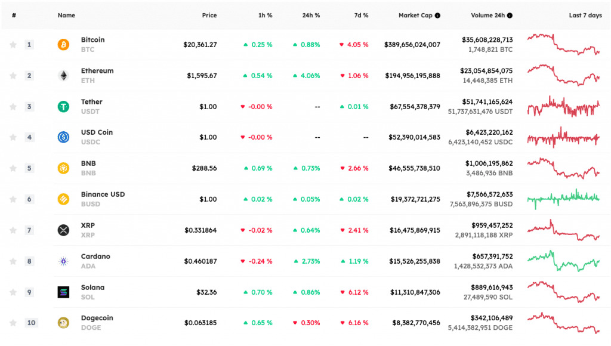This screenshot has width=611, height=346.
Task: Open the Cardano name link
Action: coord(95,257)
